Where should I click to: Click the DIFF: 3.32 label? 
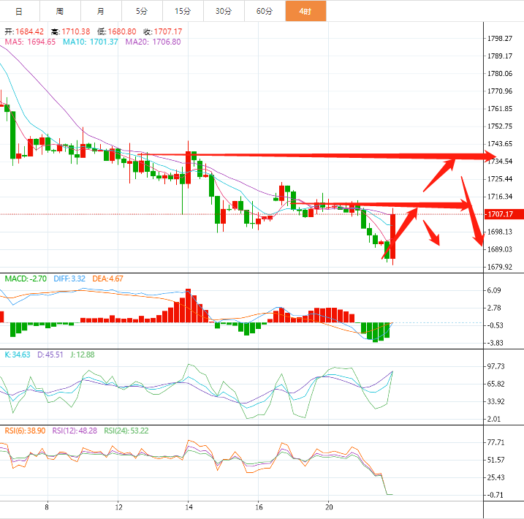coord(69,279)
